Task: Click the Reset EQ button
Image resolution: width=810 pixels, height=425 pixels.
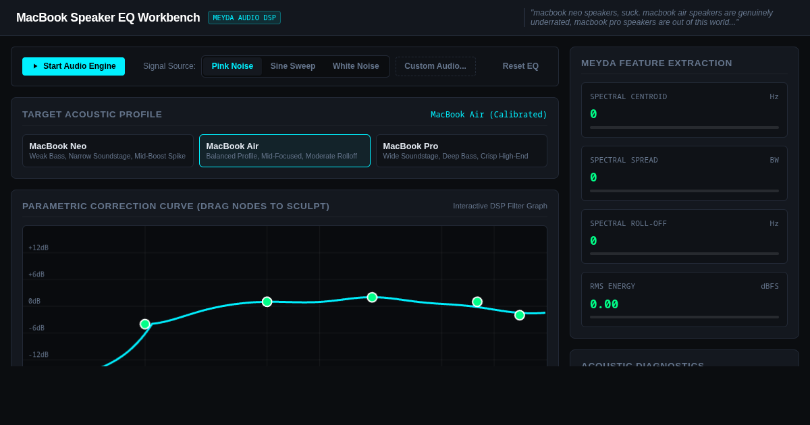Action: click(520, 66)
